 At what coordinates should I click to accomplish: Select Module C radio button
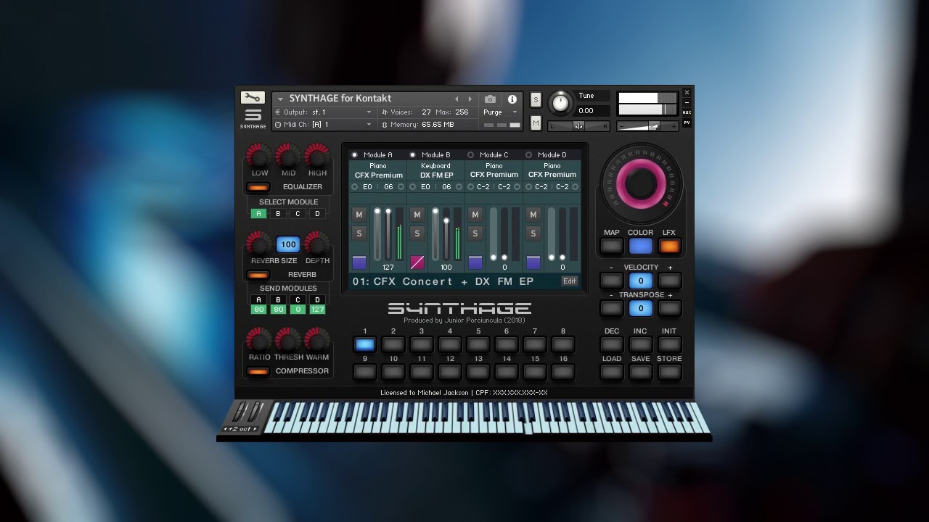point(472,154)
